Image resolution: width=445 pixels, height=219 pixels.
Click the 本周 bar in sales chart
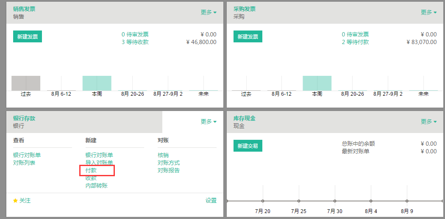97,83
